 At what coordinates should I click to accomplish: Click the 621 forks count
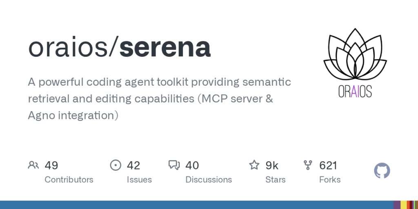tap(328, 165)
